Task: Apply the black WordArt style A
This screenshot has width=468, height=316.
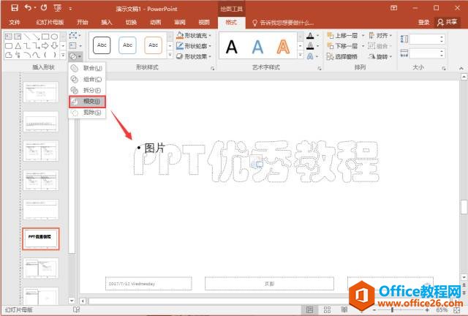Action: (x=232, y=46)
